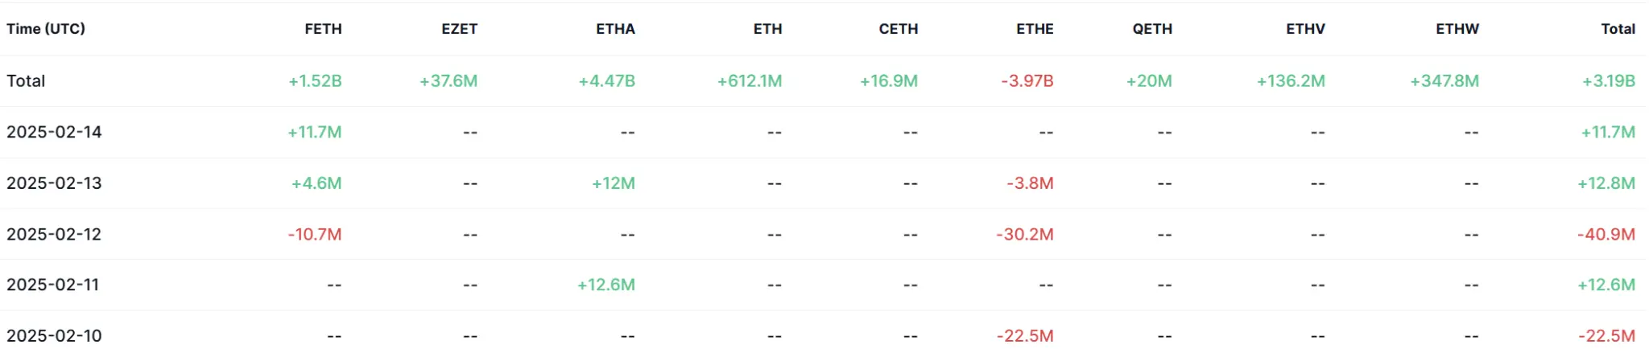The width and height of the screenshot is (1649, 361).
Task: Click the QETH column header
Action: tap(1151, 29)
